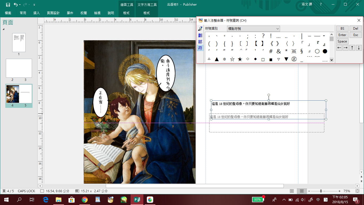Insert the ※ reference mark symbol
This screenshot has width=364, height=205.
pos(294,51)
